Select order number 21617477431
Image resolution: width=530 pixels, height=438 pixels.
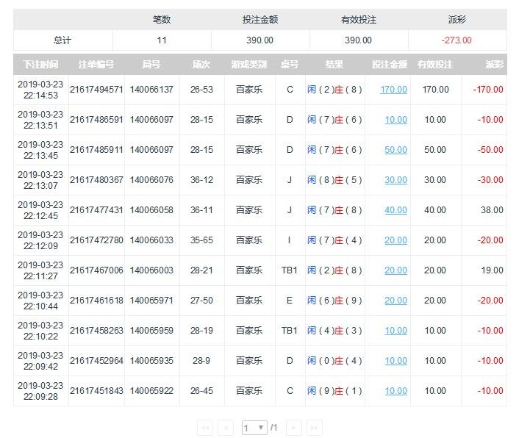(x=96, y=210)
